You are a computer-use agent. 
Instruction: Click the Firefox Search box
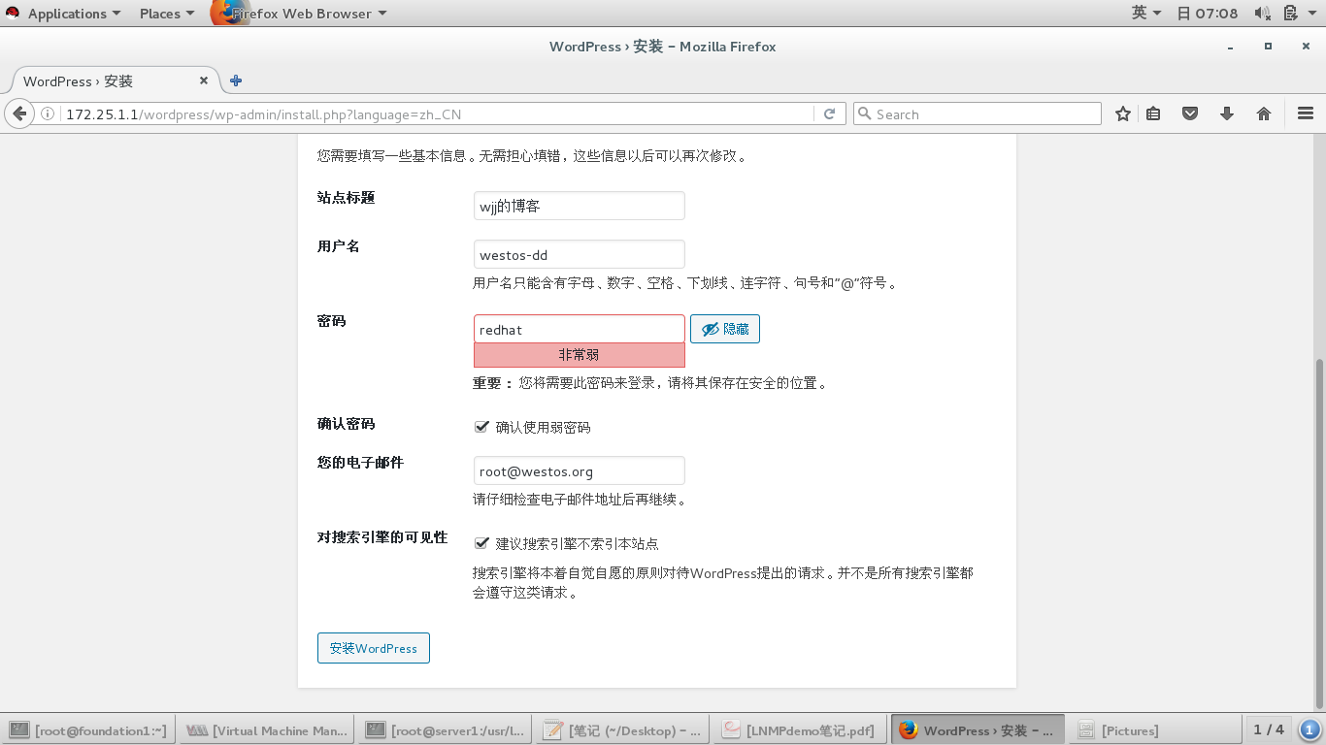point(978,113)
